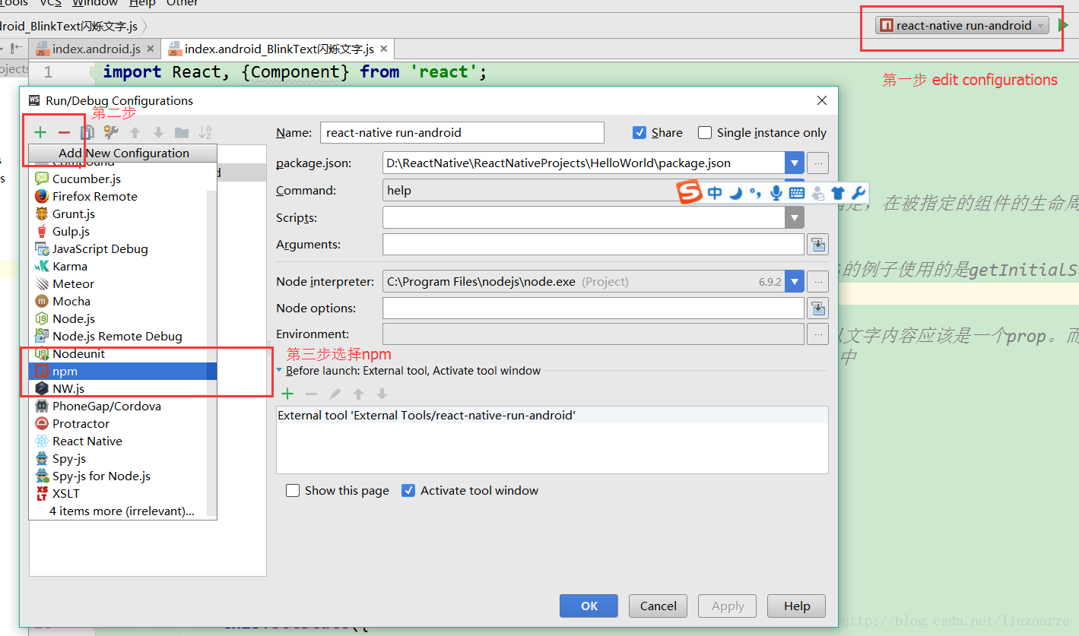Click the Arguments input field
Screen dimensions: 1079x636
(x=593, y=245)
